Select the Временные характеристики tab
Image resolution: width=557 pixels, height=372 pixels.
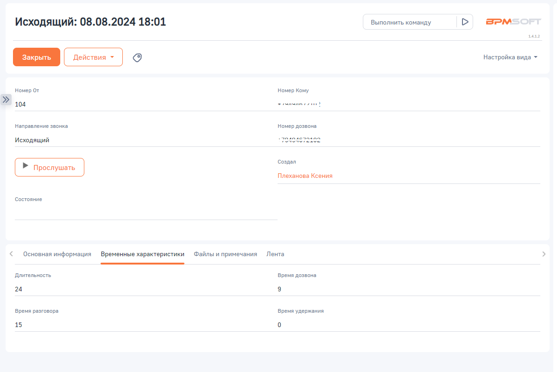142,254
